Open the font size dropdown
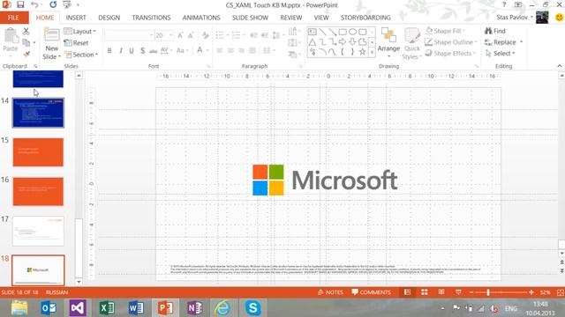 click(x=171, y=35)
